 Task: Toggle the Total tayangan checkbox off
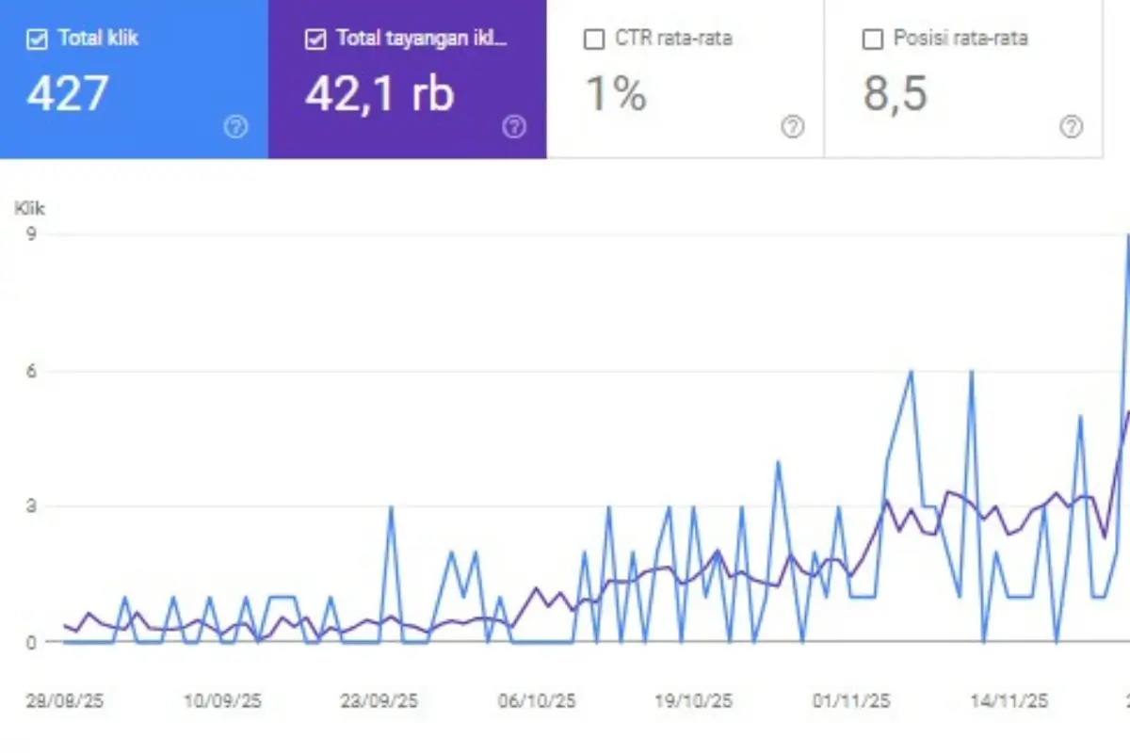point(315,40)
